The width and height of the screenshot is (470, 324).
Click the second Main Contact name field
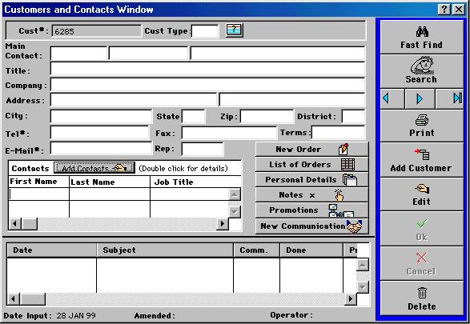click(x=149, y=54)
